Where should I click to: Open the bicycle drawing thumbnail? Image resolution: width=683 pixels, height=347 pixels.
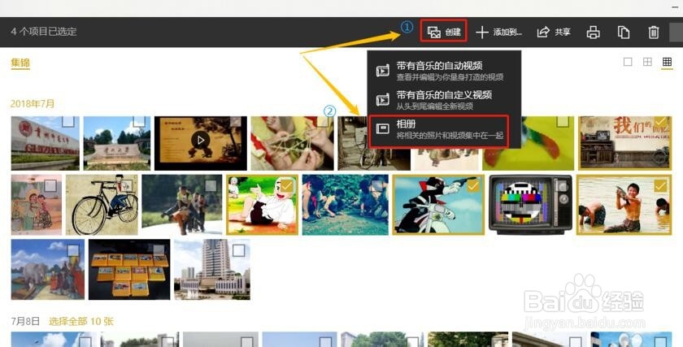click(102, 205)
